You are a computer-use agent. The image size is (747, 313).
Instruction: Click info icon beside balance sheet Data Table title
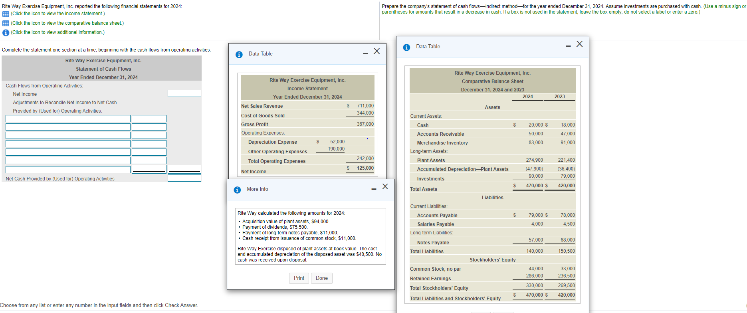406,47
